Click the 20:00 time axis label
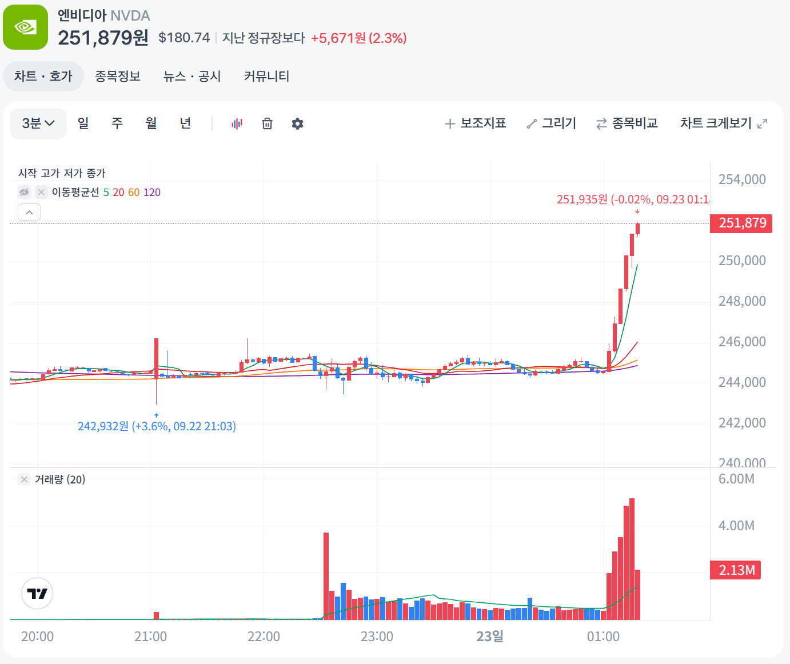 coord(37,637)
